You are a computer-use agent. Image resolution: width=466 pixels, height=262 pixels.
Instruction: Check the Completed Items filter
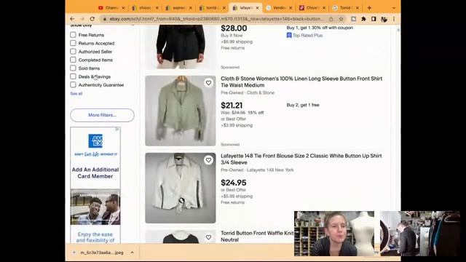(x=73, y=60)
